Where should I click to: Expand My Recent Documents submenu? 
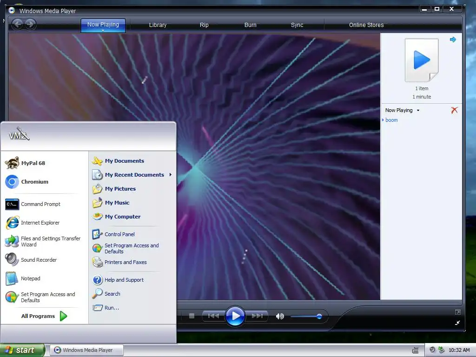point(132,175)
